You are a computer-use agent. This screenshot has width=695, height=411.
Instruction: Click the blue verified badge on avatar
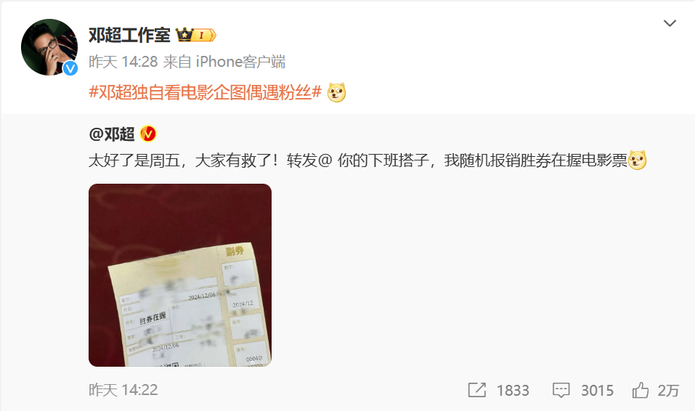[x=70, y=68]
